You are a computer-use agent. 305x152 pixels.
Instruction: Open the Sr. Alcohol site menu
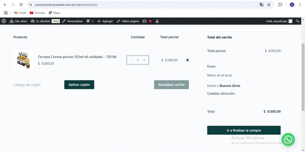[41, 21]
